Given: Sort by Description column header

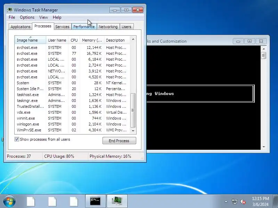Looking at the screenshot, I should [x=117, y=40].
